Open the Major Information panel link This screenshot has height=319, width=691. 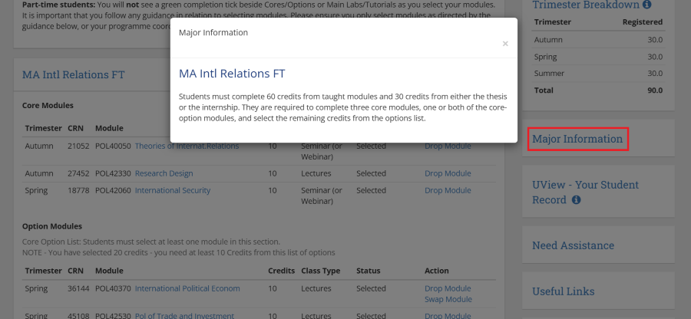(577, 139)
